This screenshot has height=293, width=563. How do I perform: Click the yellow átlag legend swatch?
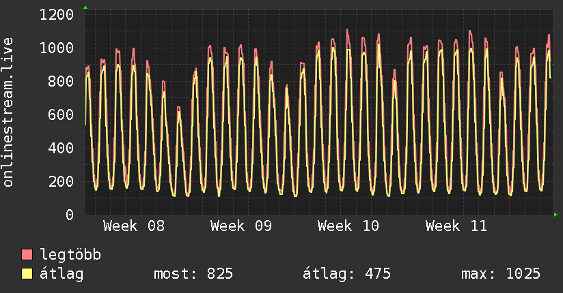pyautogui.click(x=27, y=275)
